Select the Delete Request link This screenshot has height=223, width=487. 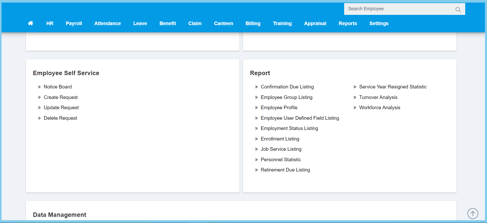coord(60,118)
